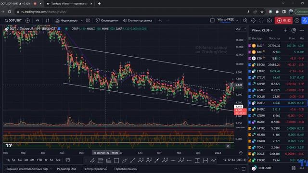Set chart range to 6М
The image size is (308, 173).
point(32,160)
